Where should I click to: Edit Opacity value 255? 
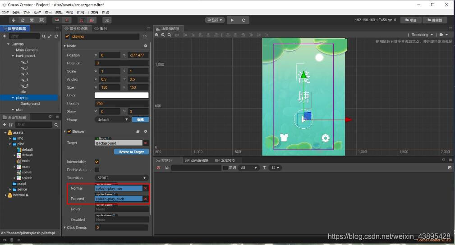pyautogui.click(x=122, y=103)
